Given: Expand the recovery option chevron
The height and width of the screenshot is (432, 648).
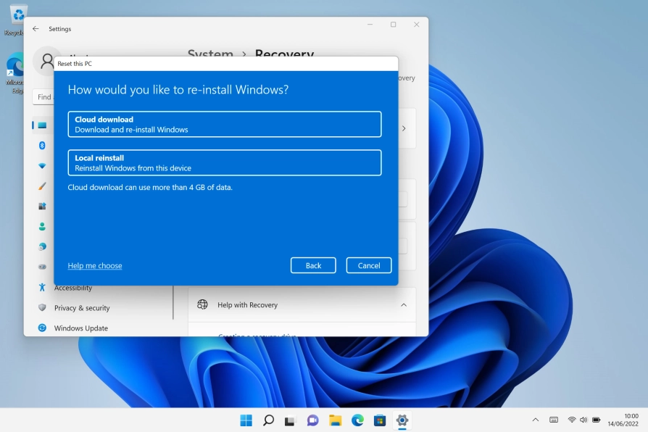Looking at the screenshot, I should pyautogui.click(x=404, y=128).
